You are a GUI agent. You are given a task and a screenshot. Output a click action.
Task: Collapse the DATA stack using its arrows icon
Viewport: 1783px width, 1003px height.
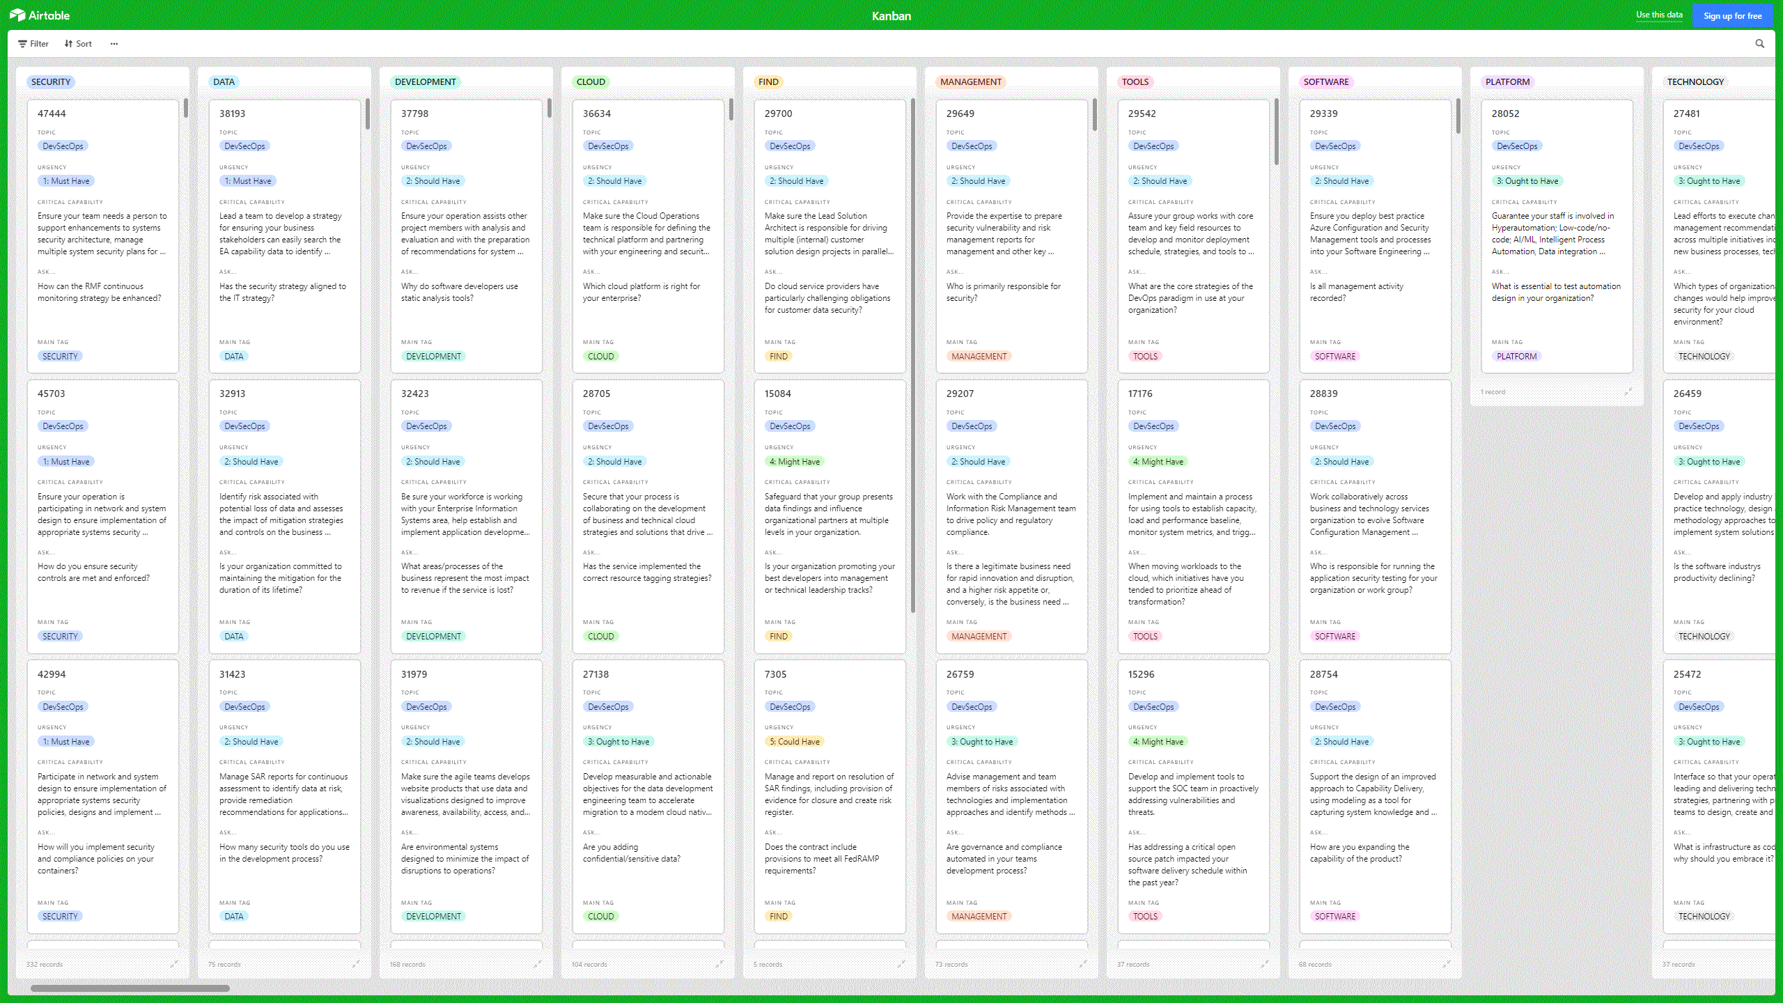point(356,964)
